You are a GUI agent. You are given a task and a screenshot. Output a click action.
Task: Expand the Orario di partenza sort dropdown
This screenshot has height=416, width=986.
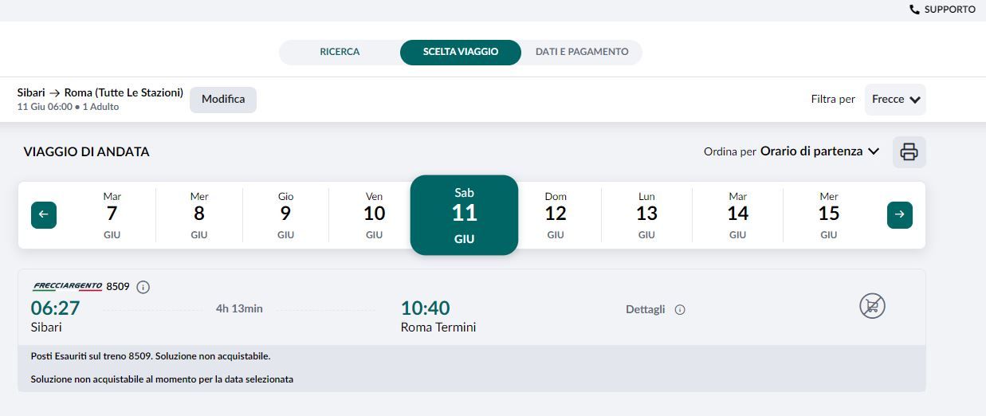[819, 151]
